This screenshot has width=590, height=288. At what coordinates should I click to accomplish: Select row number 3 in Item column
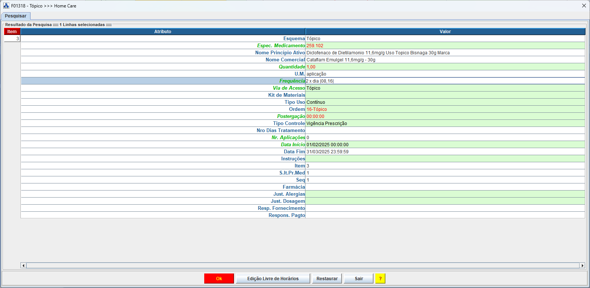[x=12, y=39]
